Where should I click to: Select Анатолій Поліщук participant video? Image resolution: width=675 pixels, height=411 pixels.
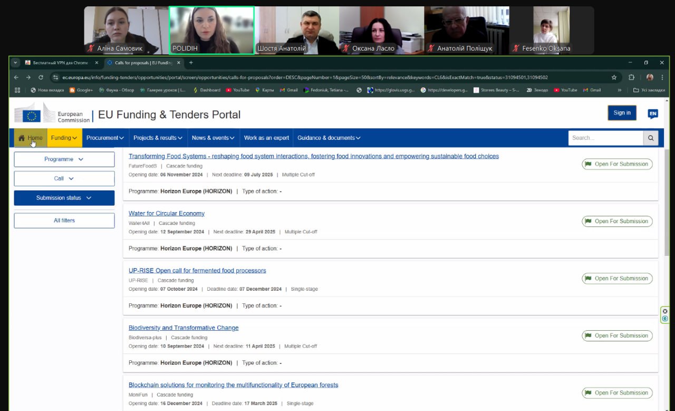[x=467, y=30]
